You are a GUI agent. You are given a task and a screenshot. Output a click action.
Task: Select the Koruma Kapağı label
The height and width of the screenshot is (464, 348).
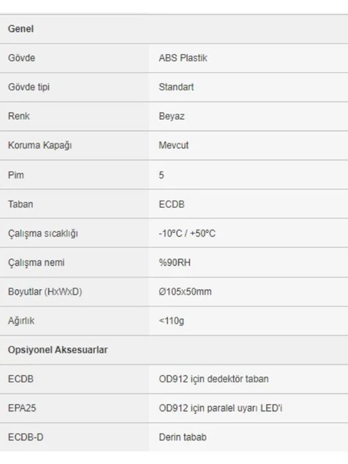point(40,145)
